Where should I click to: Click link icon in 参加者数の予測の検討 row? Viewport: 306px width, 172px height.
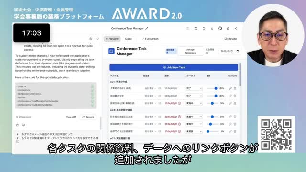(x=230, y=124)
